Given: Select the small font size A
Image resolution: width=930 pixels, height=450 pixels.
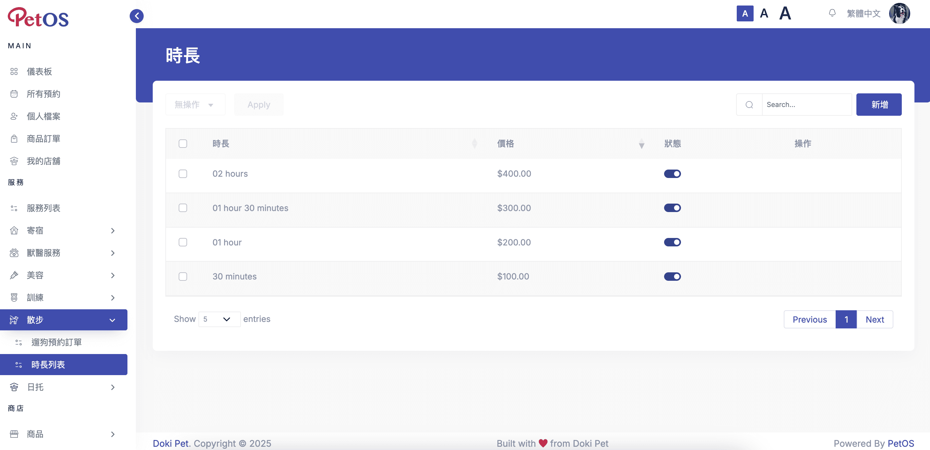Looking at the screenshot, I should click(x=745, y=14).
